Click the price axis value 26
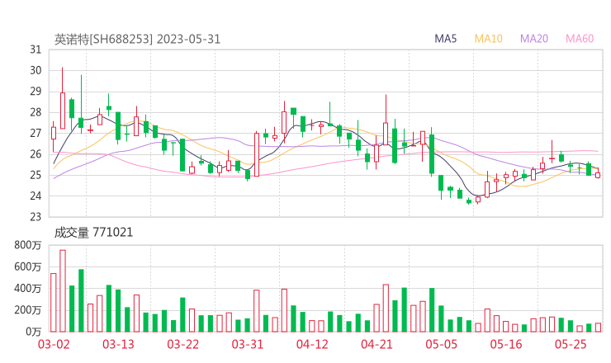The width and height of the screenshot is (611, 363). point(36,154)
